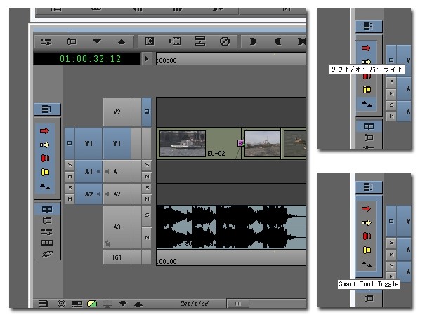Click source/record toggle icon on top toolbar
This screenshot has height=329, width=439.
[72, 41]
